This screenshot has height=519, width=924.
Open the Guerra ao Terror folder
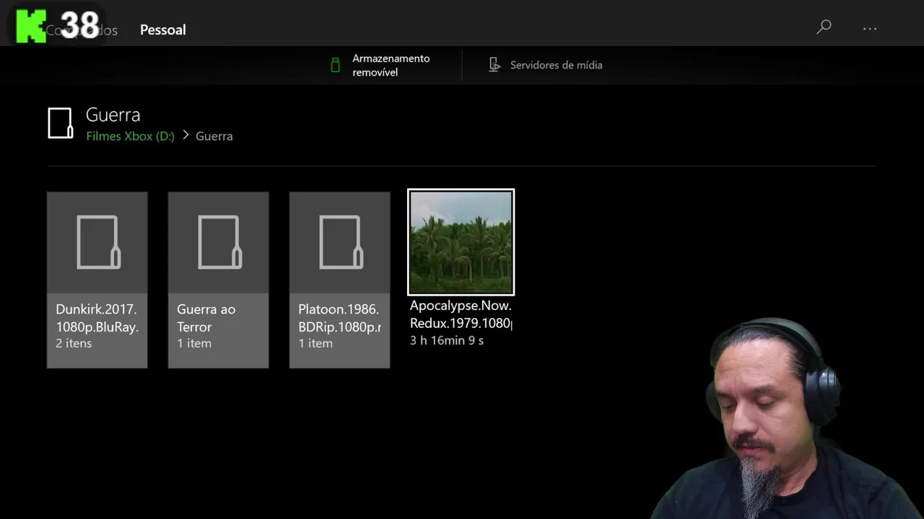click(x=219, y=280)
